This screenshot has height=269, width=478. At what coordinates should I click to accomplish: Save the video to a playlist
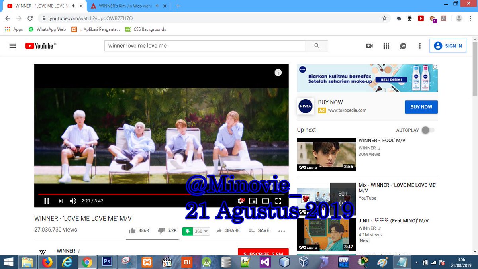(259, 230)
